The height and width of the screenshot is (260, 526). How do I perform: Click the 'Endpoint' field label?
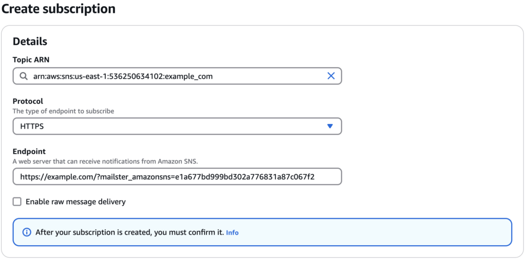pyautogui.click(x=29, y=151)
